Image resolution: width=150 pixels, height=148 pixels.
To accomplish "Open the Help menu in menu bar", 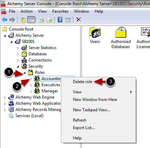I will (x=99, y=11).
